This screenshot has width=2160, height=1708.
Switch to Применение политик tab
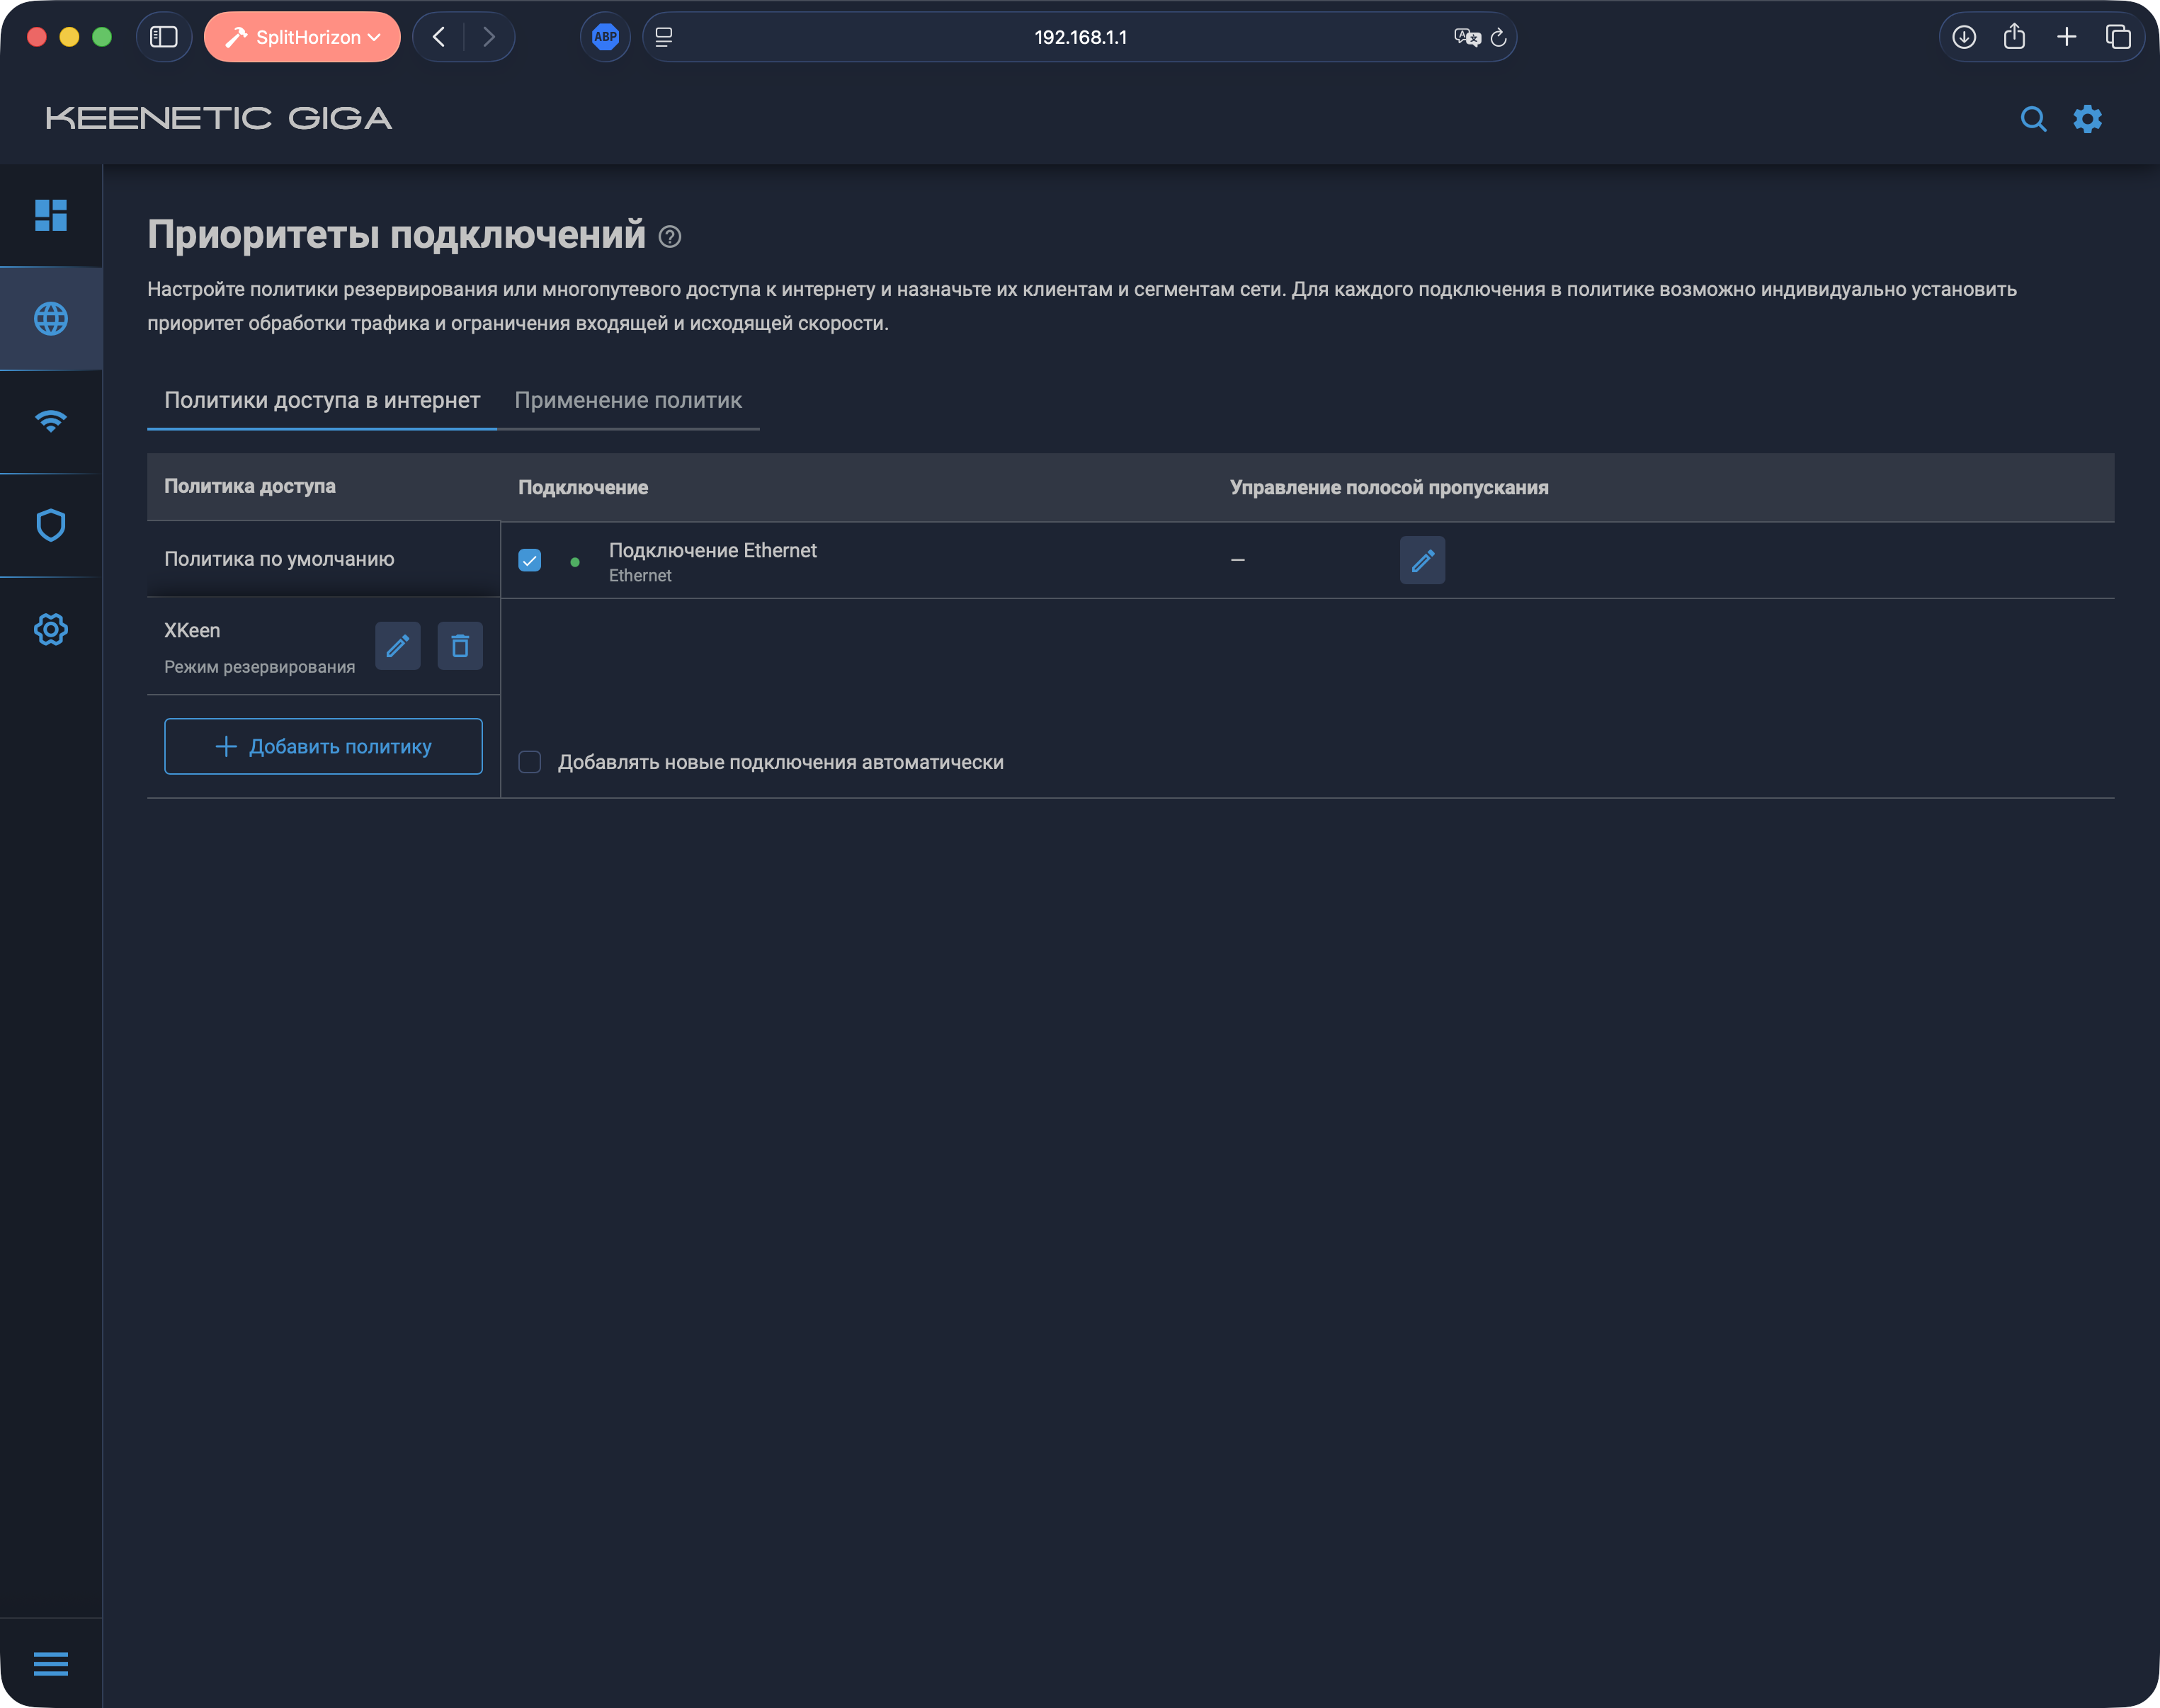click(628, 400)
